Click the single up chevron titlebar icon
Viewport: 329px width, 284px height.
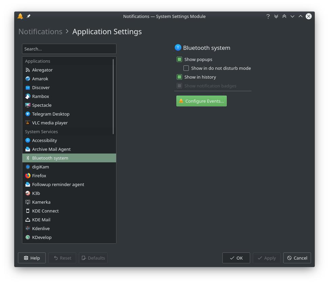[x=301, y=16]
